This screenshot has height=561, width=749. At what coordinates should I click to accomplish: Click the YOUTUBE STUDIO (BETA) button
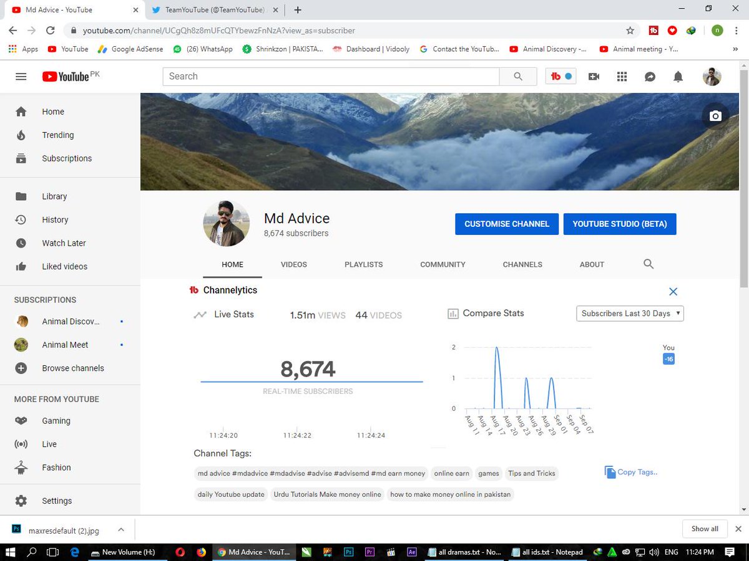coord(620,224)
